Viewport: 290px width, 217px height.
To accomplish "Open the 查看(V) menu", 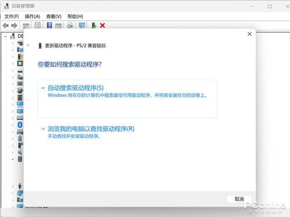I will pos(53,17).
